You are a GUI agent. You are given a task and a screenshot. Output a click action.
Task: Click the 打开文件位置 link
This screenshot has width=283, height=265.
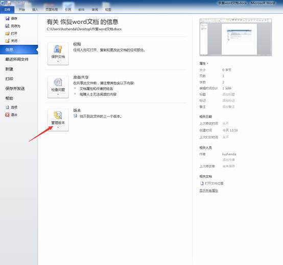pos(214,183)
